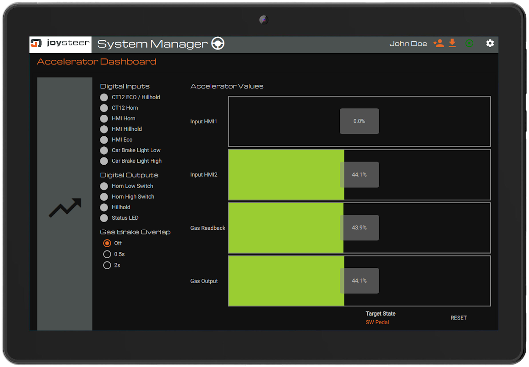
Task: Click the Gas Output 44.1% value box
Action: (359, 281)
